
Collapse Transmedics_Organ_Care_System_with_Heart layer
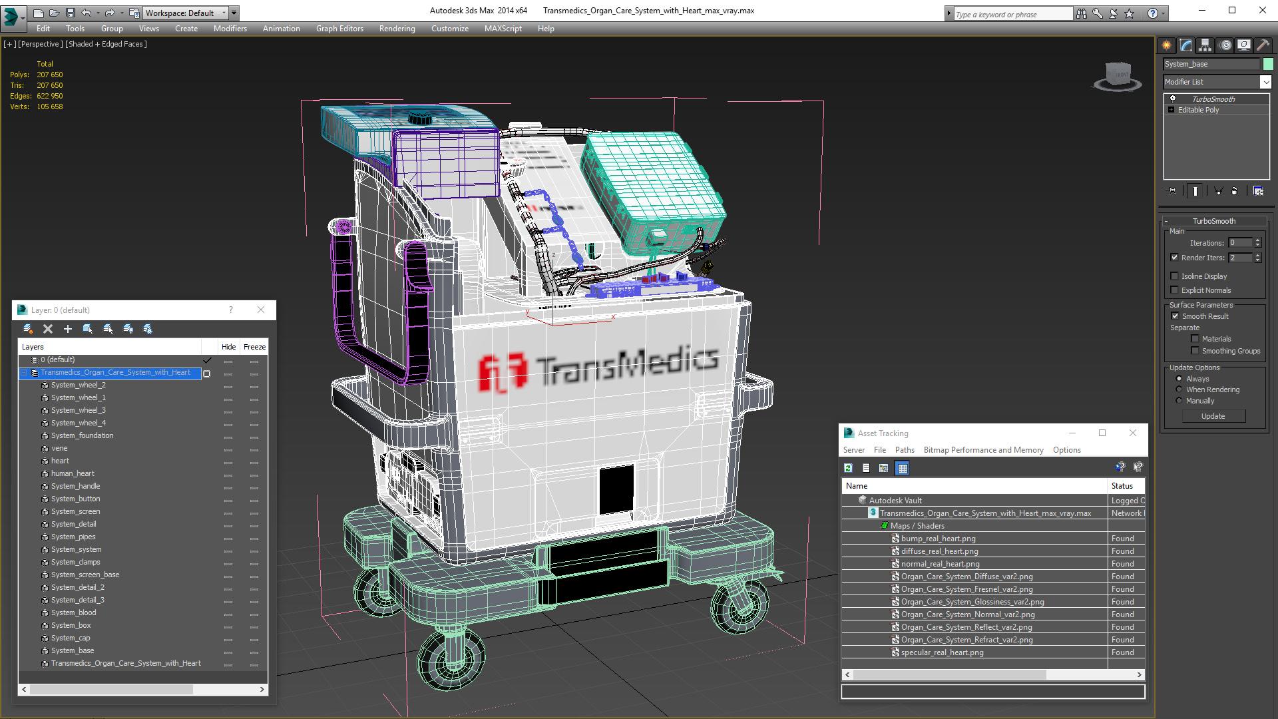24,373
